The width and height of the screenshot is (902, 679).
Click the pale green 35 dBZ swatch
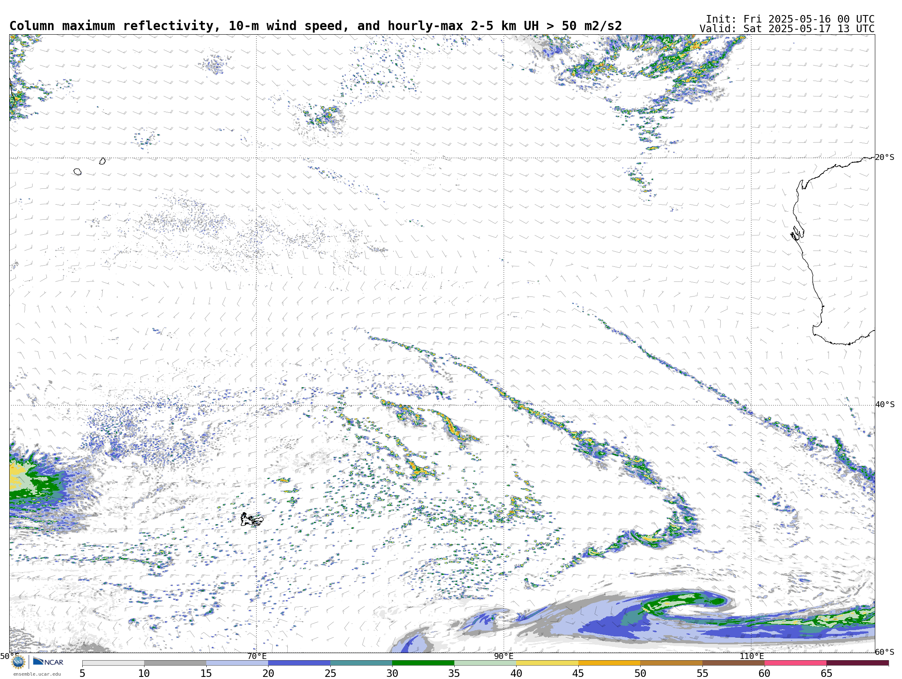click(x=485, y=663)
